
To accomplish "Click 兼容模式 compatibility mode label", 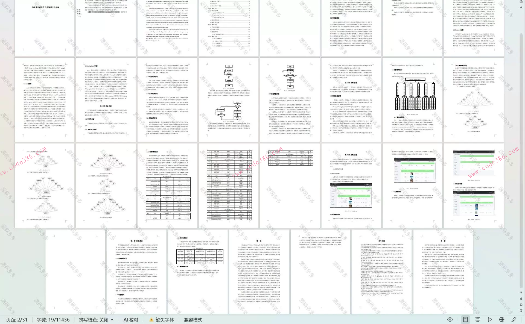I will tap(193, 320).
